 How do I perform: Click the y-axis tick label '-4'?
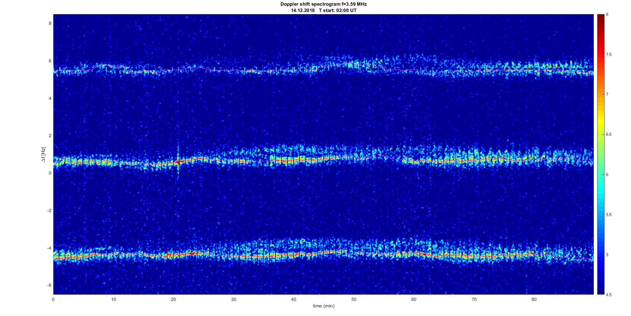pos(49,248)
